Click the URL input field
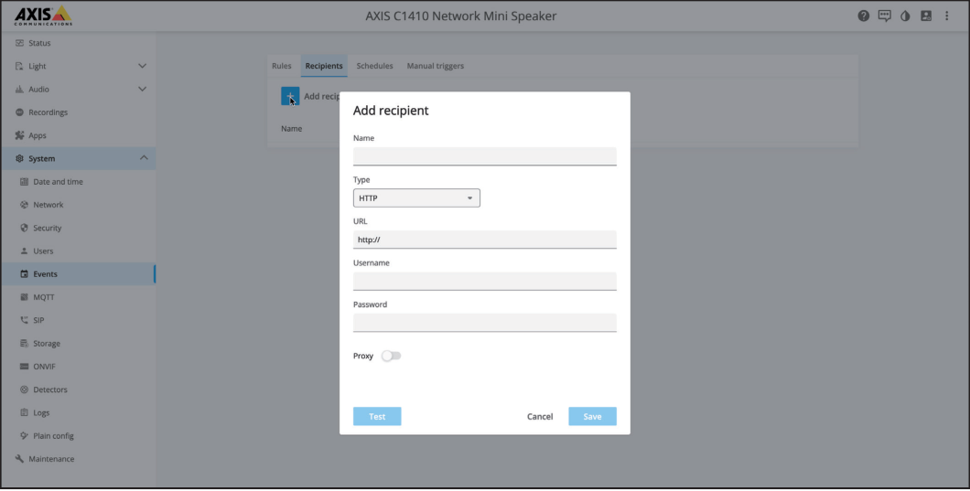 point(485,240)
